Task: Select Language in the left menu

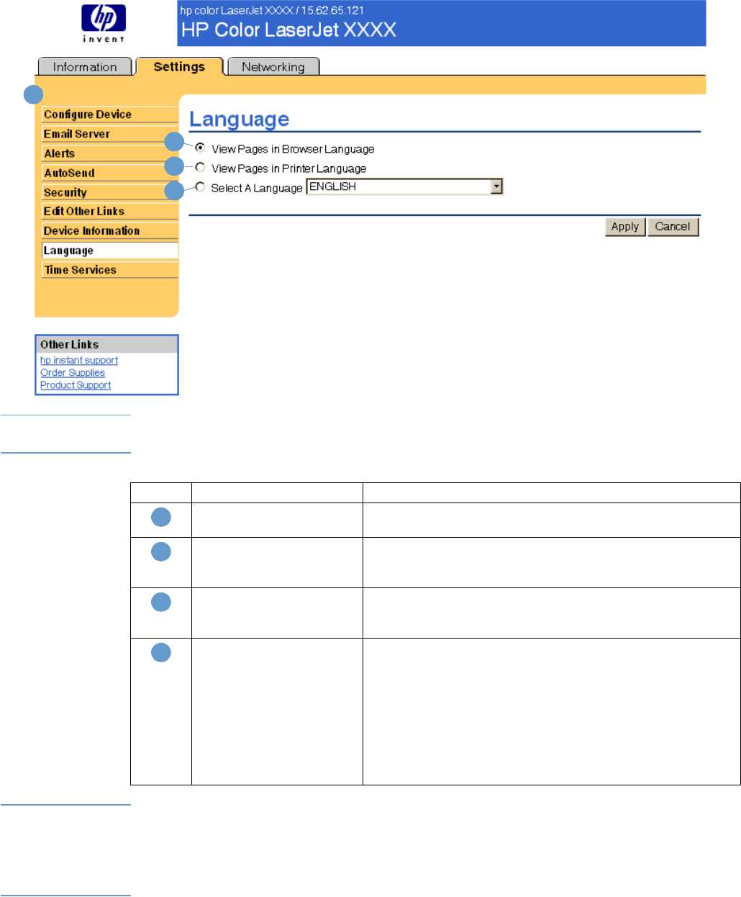Action: 110,251
